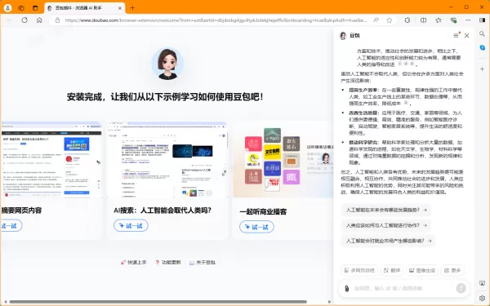
Task: Click the screen icon above the sidebar gear
Action: tap(482, 283)
